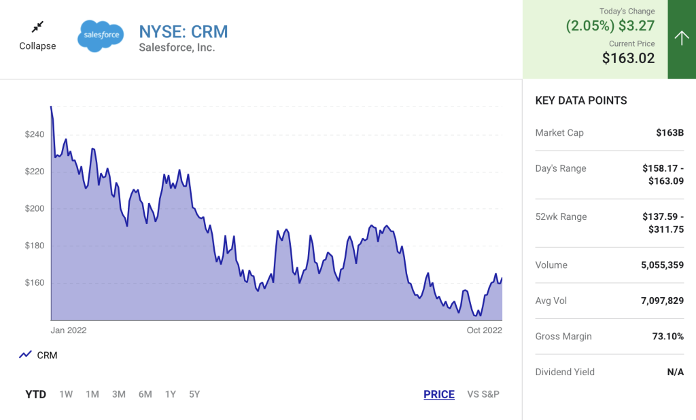
Task: Click the CRM legend line icon
Action: pyautogui.click(x=26, y=355)
